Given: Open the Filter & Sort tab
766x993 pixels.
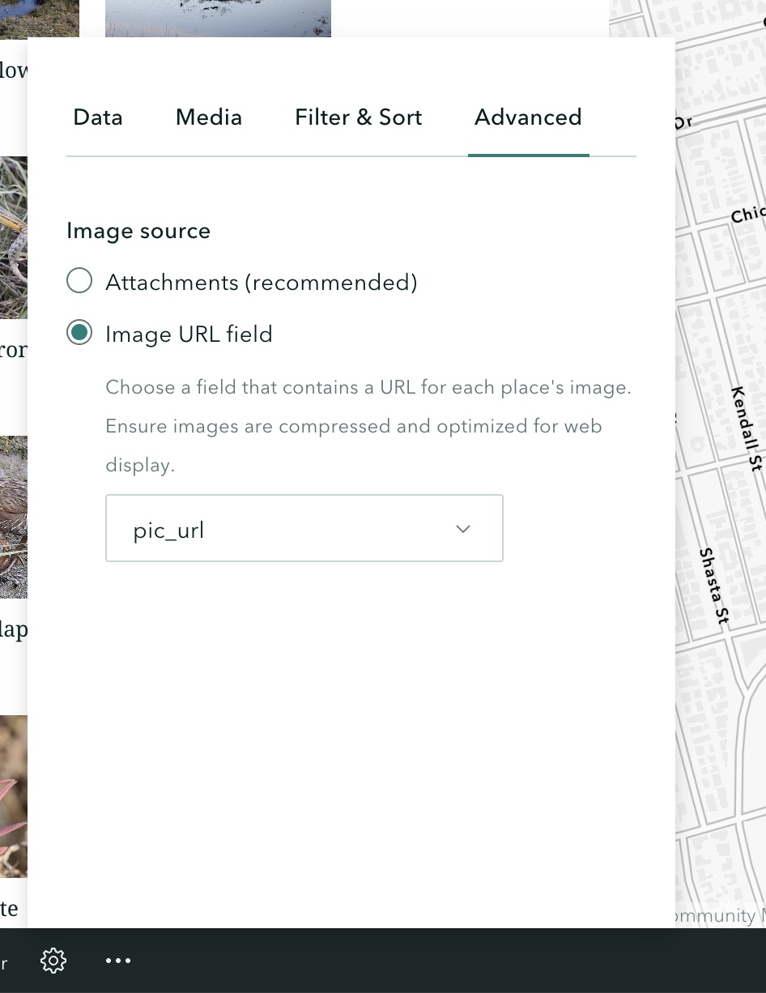Looking at the screenshot, I should 358,117.
